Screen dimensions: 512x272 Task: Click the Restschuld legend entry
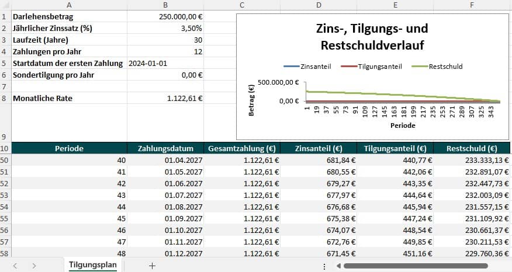click(x=437, y=67)
